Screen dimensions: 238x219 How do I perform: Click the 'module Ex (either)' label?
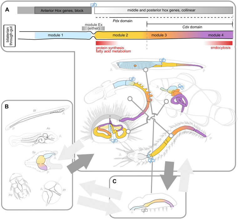click(x=94, y=27)
